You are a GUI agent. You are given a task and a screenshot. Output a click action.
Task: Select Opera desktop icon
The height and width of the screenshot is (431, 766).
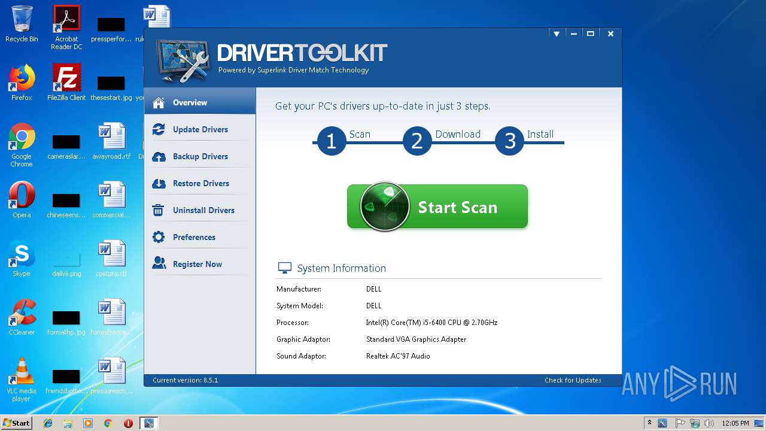(x=22, y=200)
